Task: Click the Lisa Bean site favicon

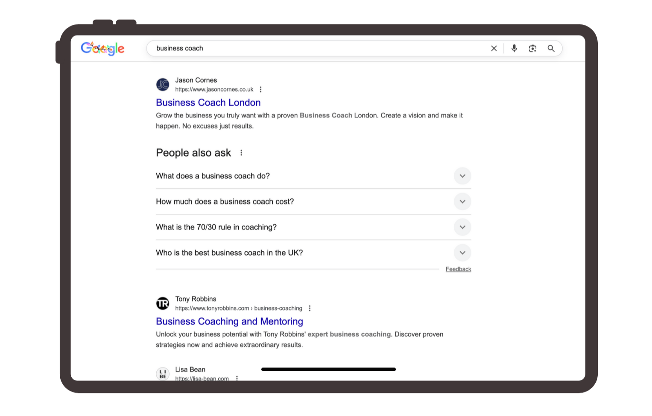Action: [x=163, y=374]
